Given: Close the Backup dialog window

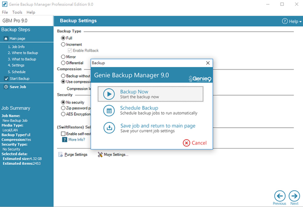Looking at the screenshot, I should [208, 63].
